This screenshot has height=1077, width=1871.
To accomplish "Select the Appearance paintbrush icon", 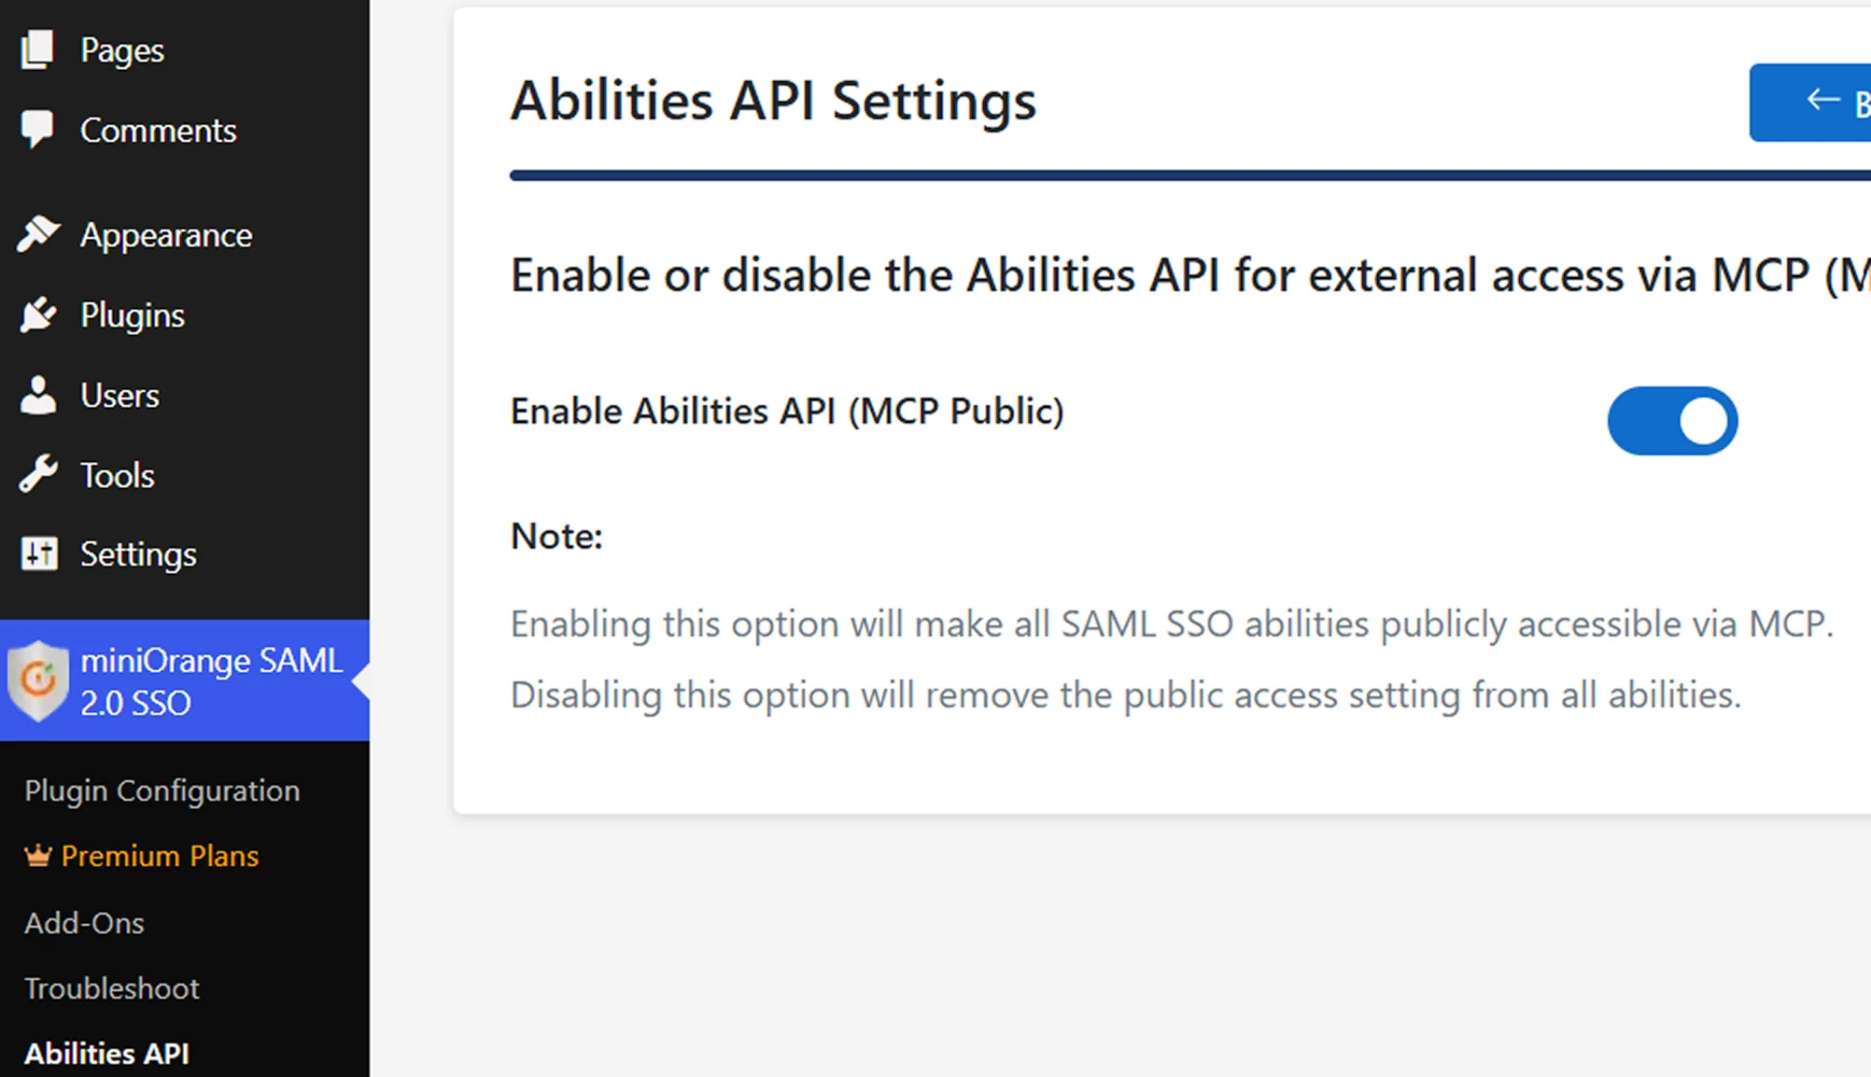I will 37,234.
